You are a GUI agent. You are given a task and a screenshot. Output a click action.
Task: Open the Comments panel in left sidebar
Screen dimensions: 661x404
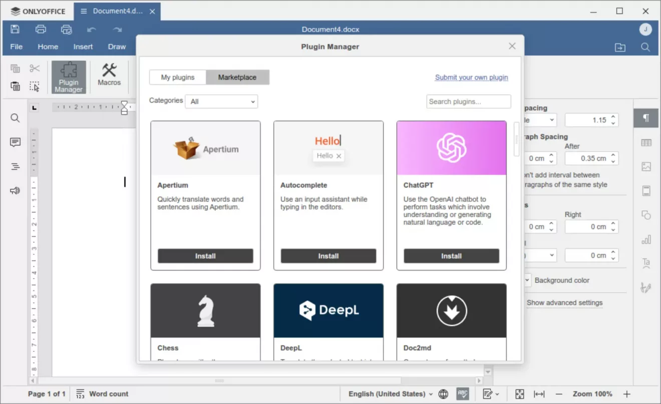point(15,142)
